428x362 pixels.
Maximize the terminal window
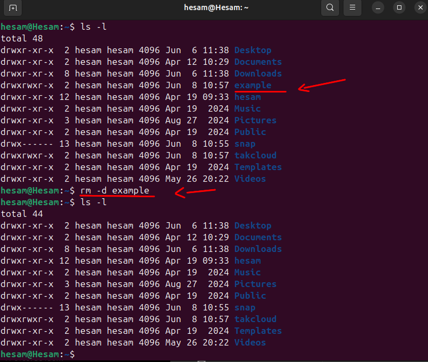click(399, 7)
